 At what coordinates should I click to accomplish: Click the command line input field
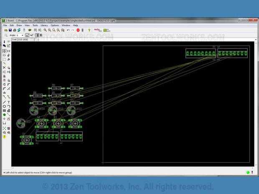pos(145,40)
